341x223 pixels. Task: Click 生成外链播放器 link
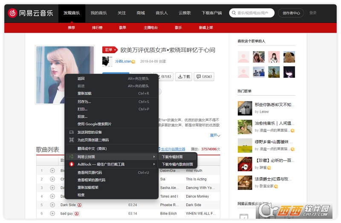click(173, 149)
